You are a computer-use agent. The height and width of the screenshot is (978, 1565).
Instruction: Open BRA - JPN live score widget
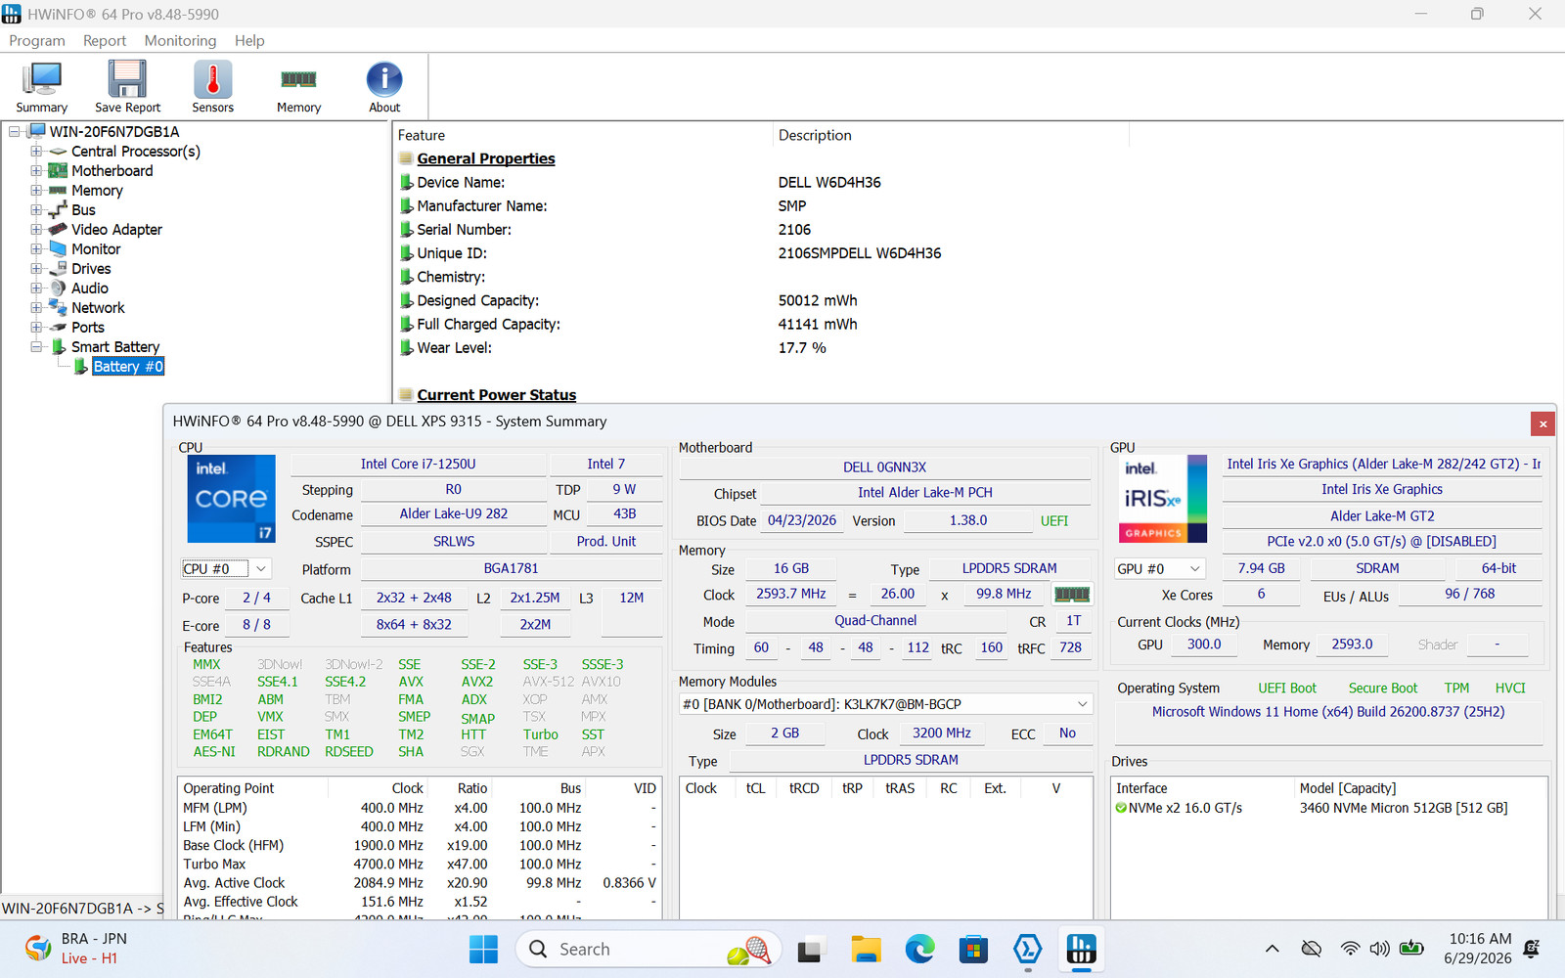click(76, 949)
